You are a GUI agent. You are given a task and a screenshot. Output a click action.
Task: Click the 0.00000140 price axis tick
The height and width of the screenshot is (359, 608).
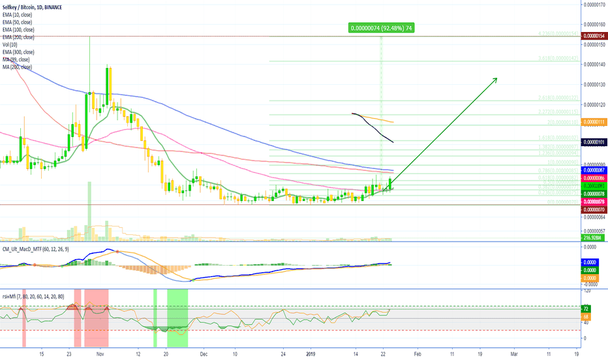tap(595, 65)
